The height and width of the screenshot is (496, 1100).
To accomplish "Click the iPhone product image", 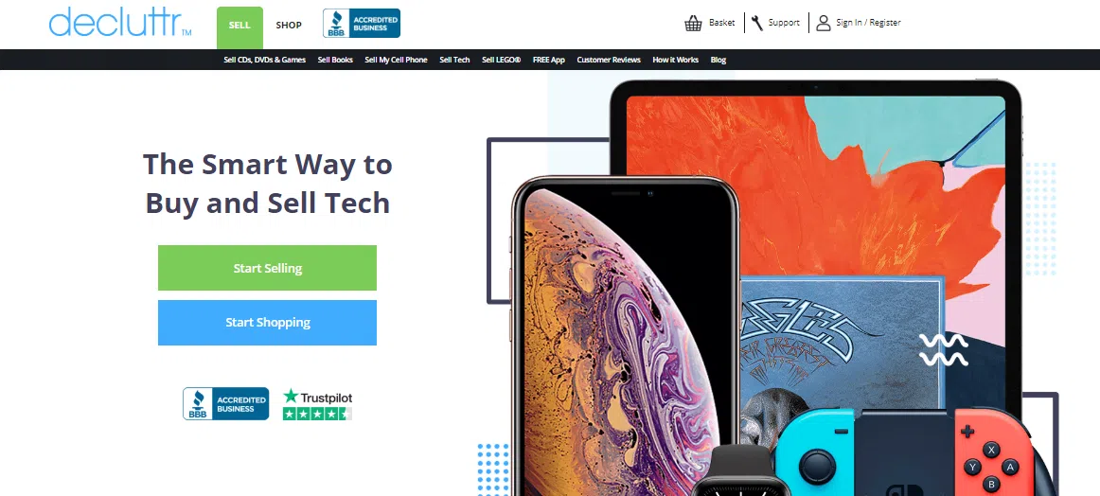I will (x=625, y=337).
